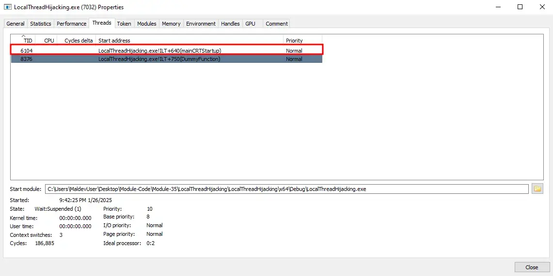Open the Modules tab
553x276 pixels.
[x=147, y=24]
